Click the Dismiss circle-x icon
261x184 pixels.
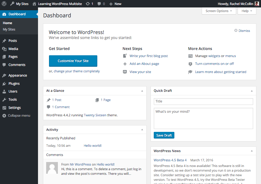[236, 30]
